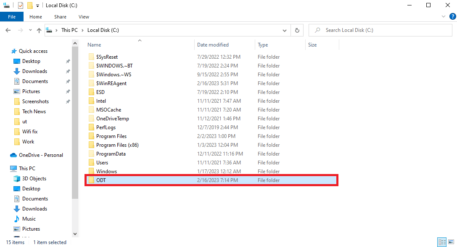This screenshot has width=457, height=247.
Task: Select the ESD folder icon
Action: pyautogui.click(x=92, y=92)
